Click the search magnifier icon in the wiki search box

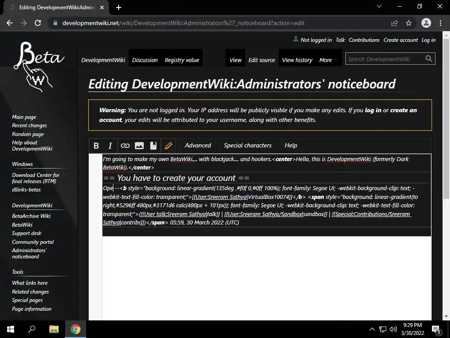tap(428, 59)
